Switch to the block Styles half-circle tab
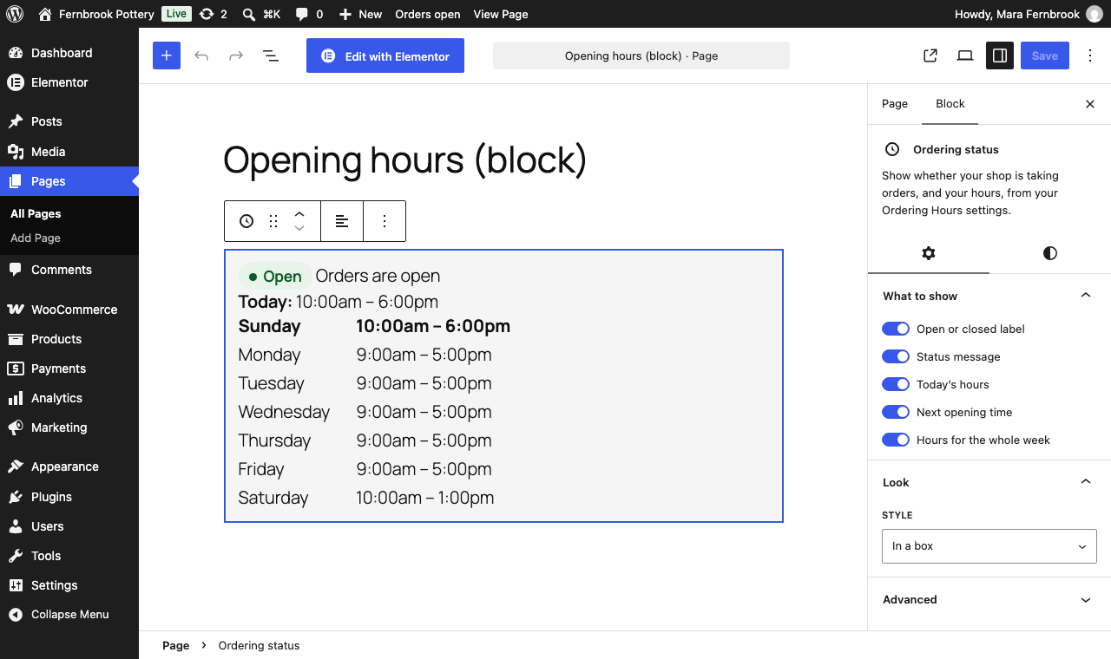1111x659 pixels. [1050, 253]
